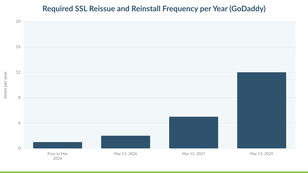Image resolution: width=308 pixels, height=173 pixels.
Task: Select the 'Mar 15, 2026' bar
Action: [x=126, y=142]
